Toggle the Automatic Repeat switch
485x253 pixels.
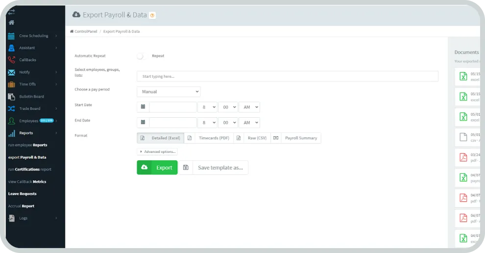pyautogui.click(x=142, y=56)
